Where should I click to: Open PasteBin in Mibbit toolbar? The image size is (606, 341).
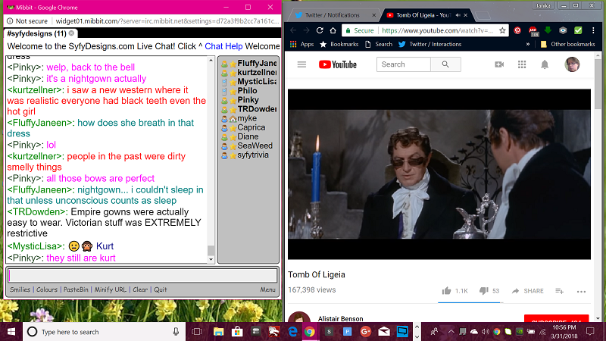(76, 289)
